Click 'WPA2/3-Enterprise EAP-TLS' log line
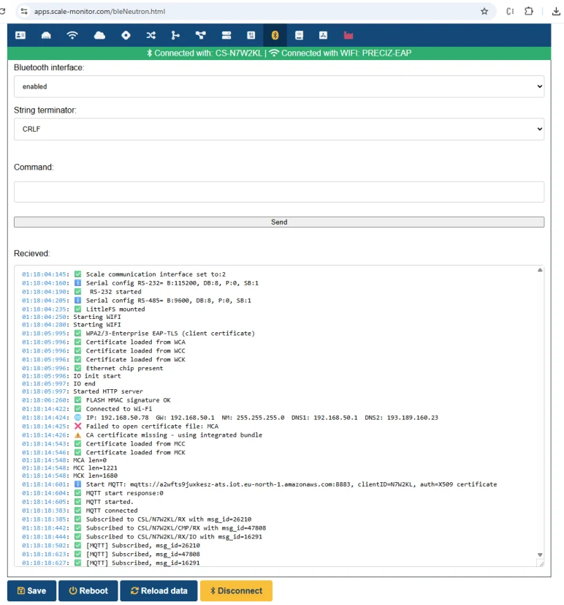Screen dimensions: 564x605 [x=138, y=334]
